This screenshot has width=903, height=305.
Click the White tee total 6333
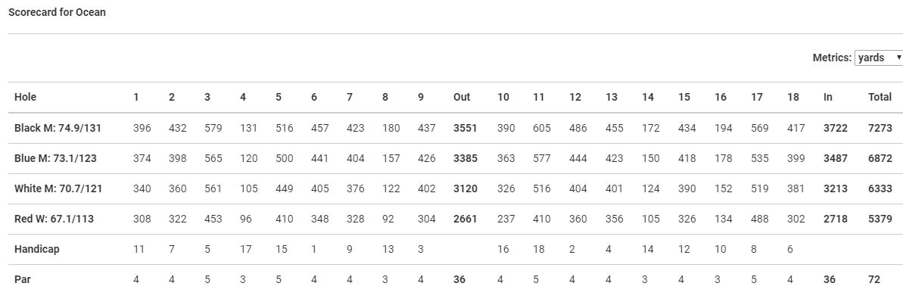click(880, 188)
